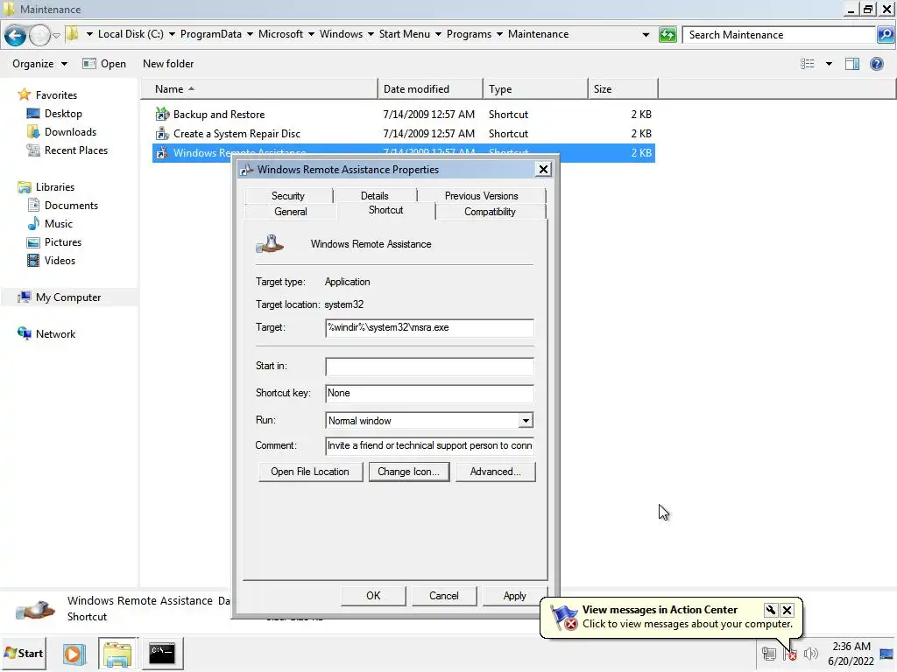Switch to the Security tab
This screenshot has height=672, width=897.
pos(287,195)
